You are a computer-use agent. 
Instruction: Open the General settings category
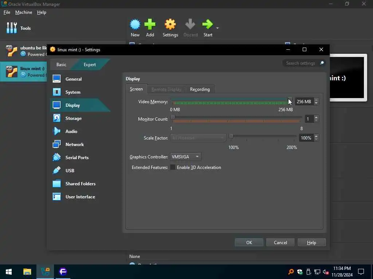tap(74, 79)
